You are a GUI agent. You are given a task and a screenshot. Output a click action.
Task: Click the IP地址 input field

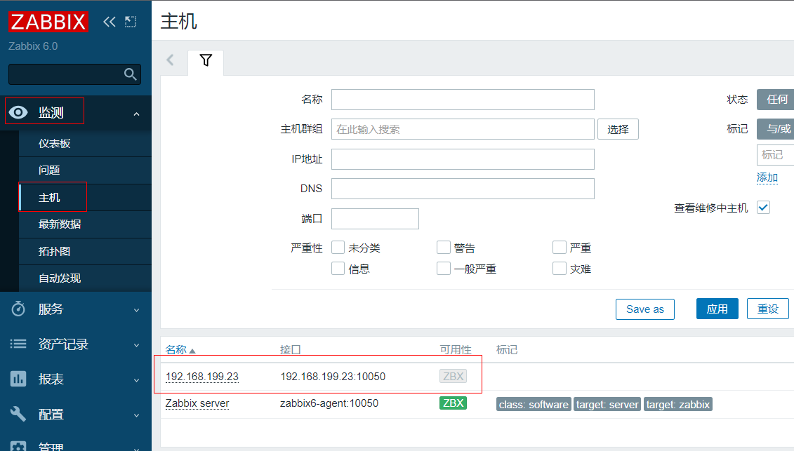pos(463,159)
